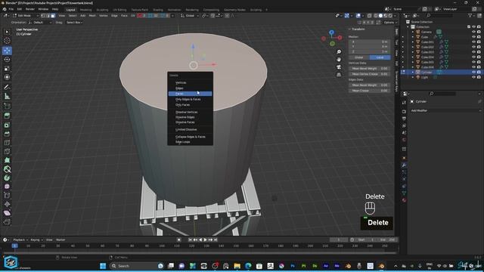Screen dimensions: 484x272
Task: Click the pan view hand icon
Action: pyautogui.click(x=339, y=60)
